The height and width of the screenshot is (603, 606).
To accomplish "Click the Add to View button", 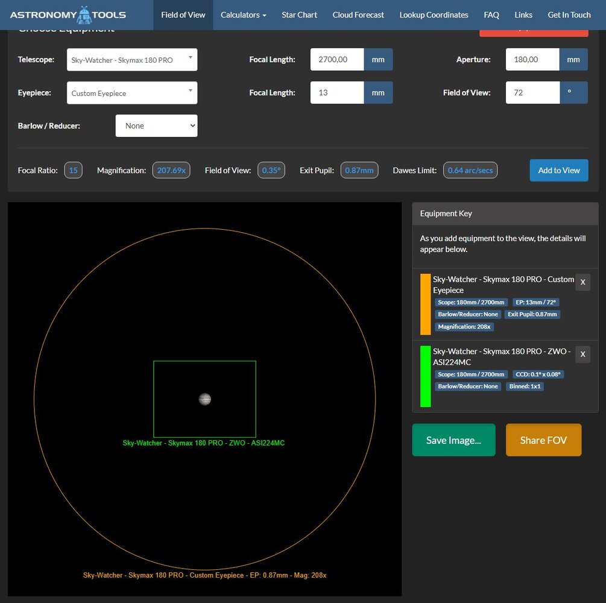I will click(x=559, y=170).
